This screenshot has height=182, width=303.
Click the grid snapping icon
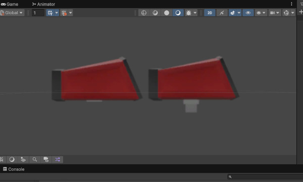click(50, 13)
